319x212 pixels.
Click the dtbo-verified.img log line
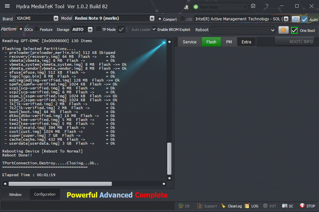tap(60, 116)
